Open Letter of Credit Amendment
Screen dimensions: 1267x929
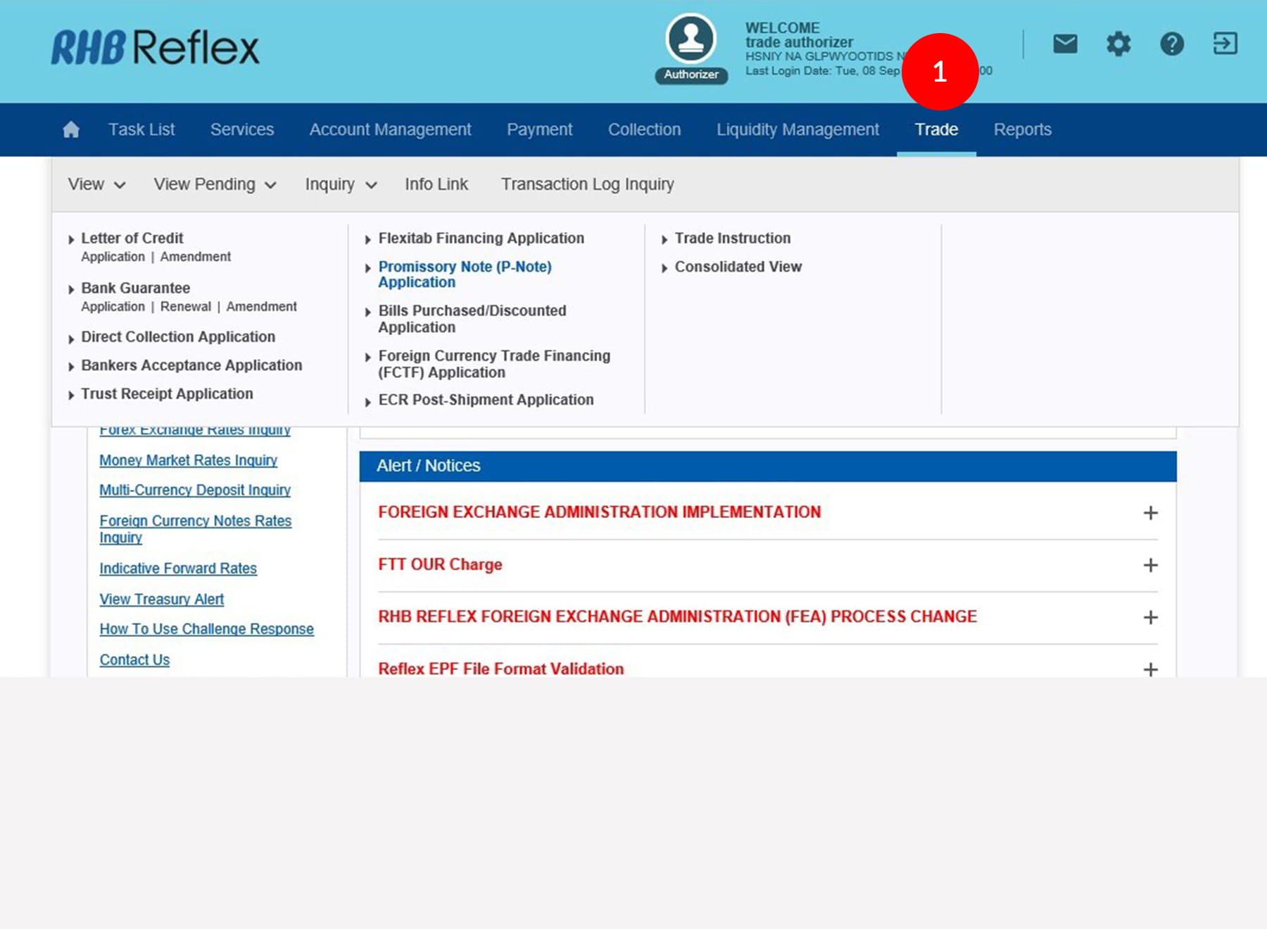click(x=195, y=257)
